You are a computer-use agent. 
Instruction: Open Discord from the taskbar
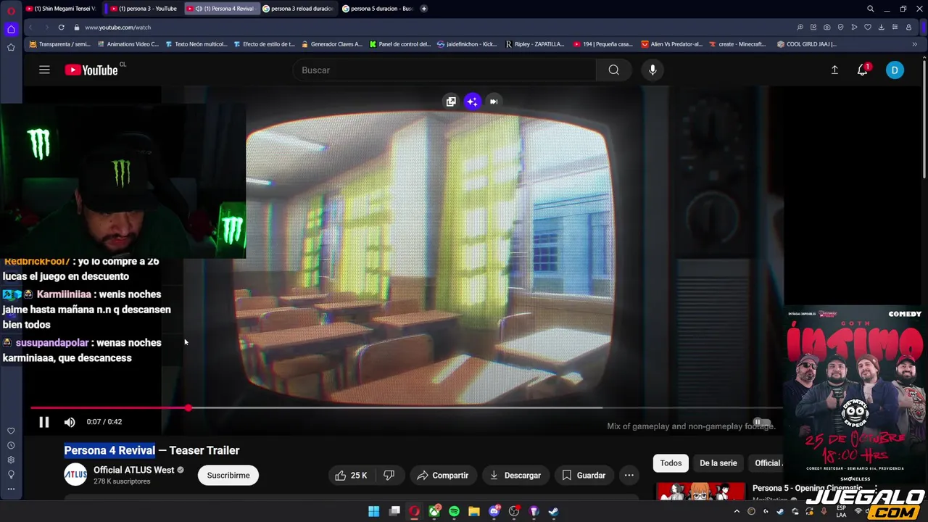tap(494, 511)
